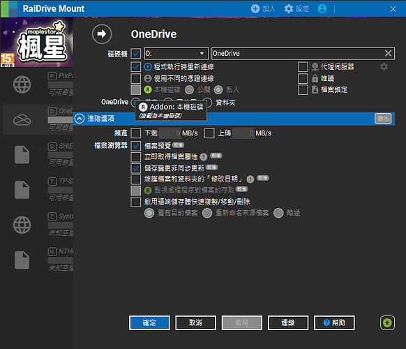Select 私人 radio button
Screen dimensions: 406x349
(x=218, y=90)
